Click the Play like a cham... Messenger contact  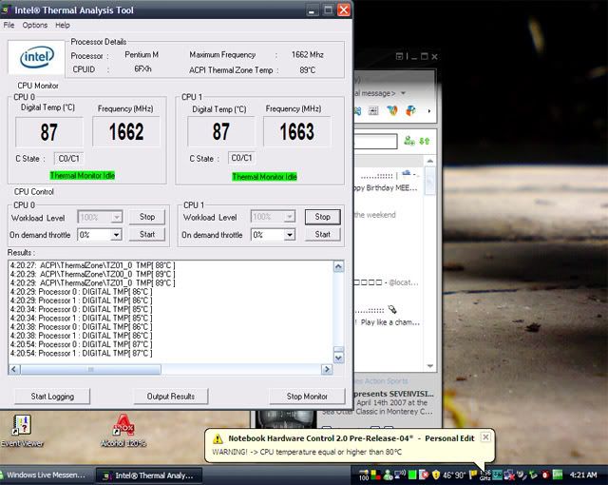pos(389,322)
